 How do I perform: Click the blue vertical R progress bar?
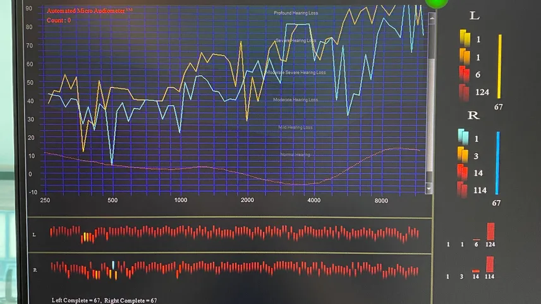pyautogui.click(x=497, y=163)
